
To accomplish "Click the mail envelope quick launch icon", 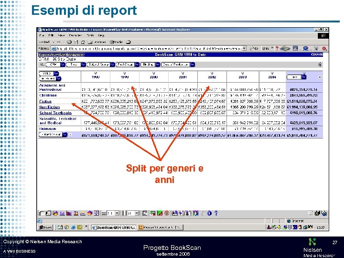I will (60, 227).
